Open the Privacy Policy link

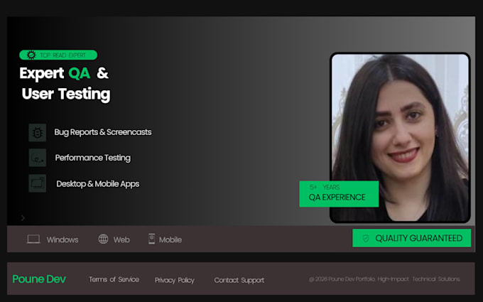[175, 280]
